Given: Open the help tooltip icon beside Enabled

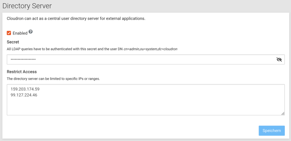Looking at the screenshot, I should [x=31, y=32].
